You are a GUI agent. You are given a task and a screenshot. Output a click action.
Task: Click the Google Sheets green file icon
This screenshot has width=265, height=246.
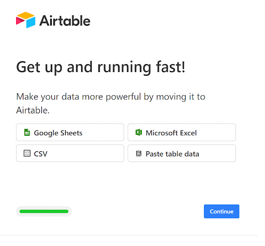point(27,133)
